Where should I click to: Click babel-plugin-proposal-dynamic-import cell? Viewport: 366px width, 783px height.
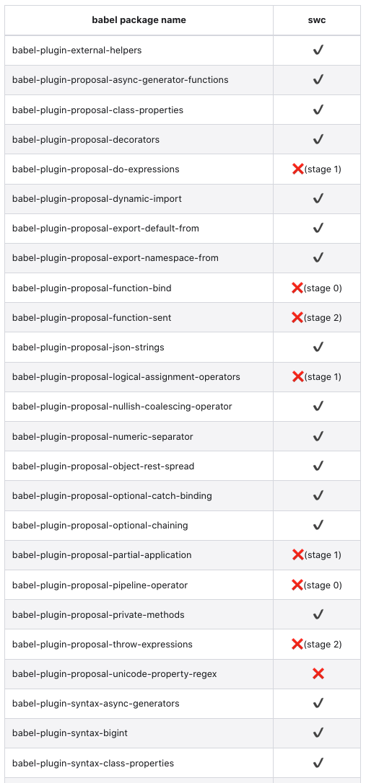139,199
